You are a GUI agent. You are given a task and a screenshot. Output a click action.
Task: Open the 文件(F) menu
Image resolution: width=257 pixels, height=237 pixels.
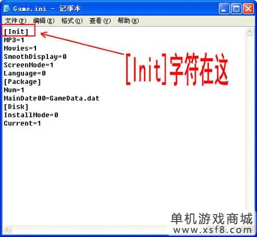15,21
